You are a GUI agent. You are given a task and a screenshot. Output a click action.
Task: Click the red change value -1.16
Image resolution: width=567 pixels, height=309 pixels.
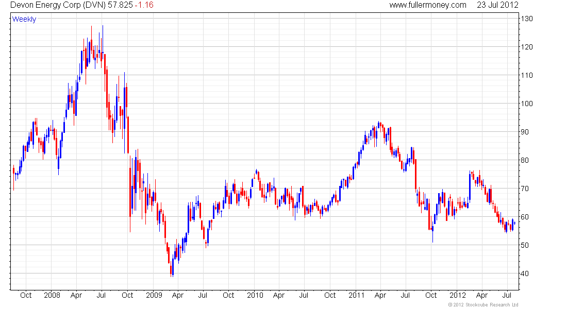(x=144, y=5)
